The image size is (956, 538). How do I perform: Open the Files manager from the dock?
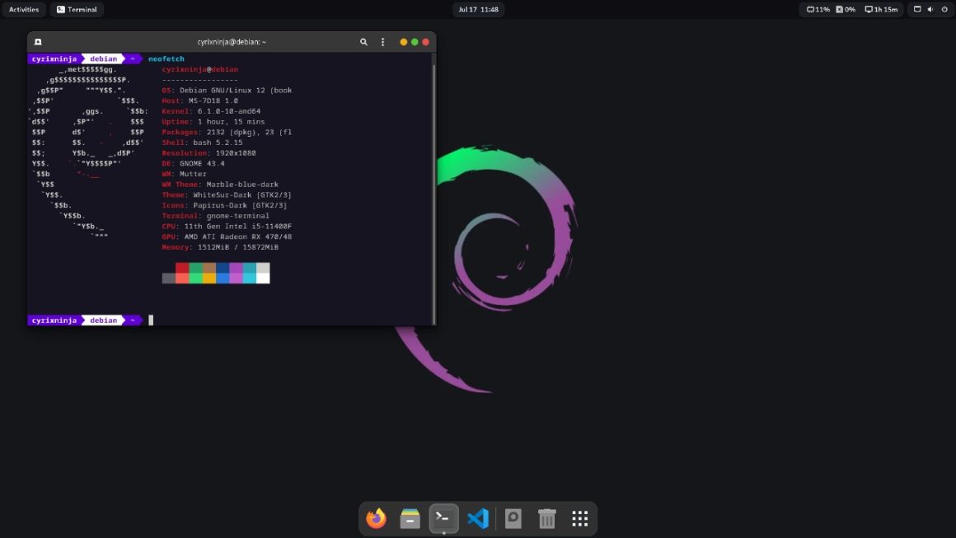(410, 518)
